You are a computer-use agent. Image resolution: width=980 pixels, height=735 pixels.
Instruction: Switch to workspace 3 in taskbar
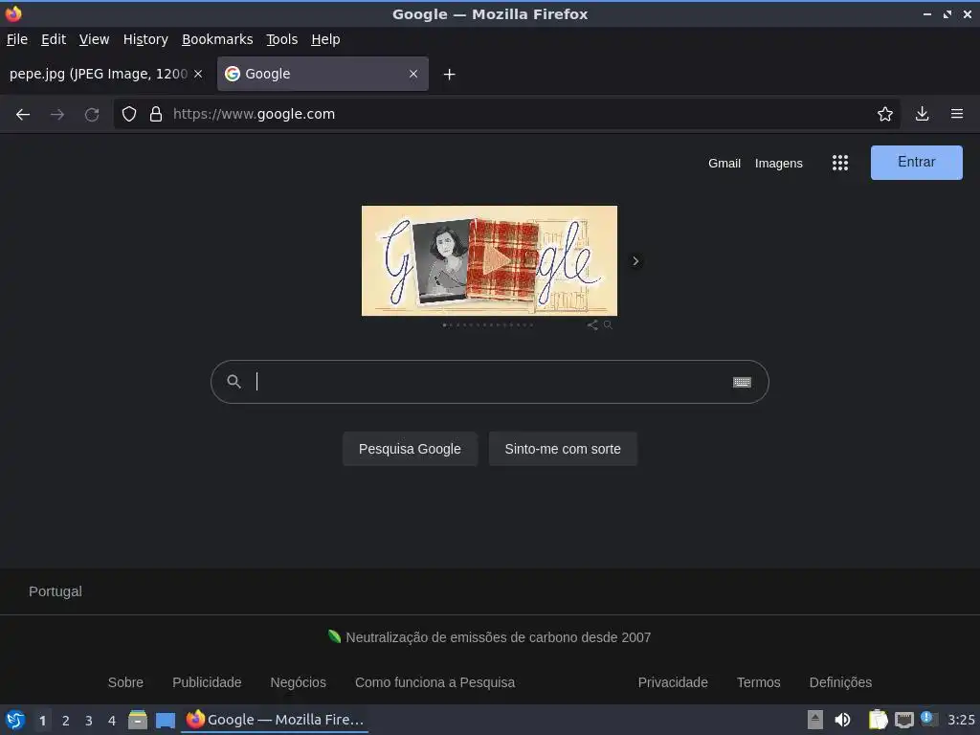(x=89, y=721)
